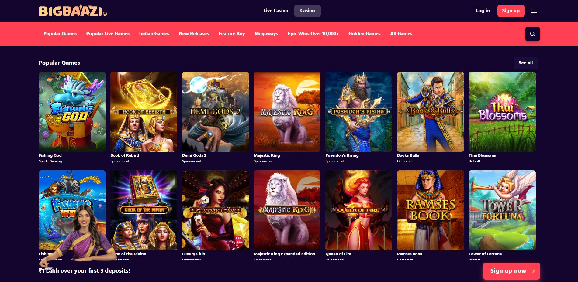Open Book of the Divine thumbnail

(x=144, y=210)
